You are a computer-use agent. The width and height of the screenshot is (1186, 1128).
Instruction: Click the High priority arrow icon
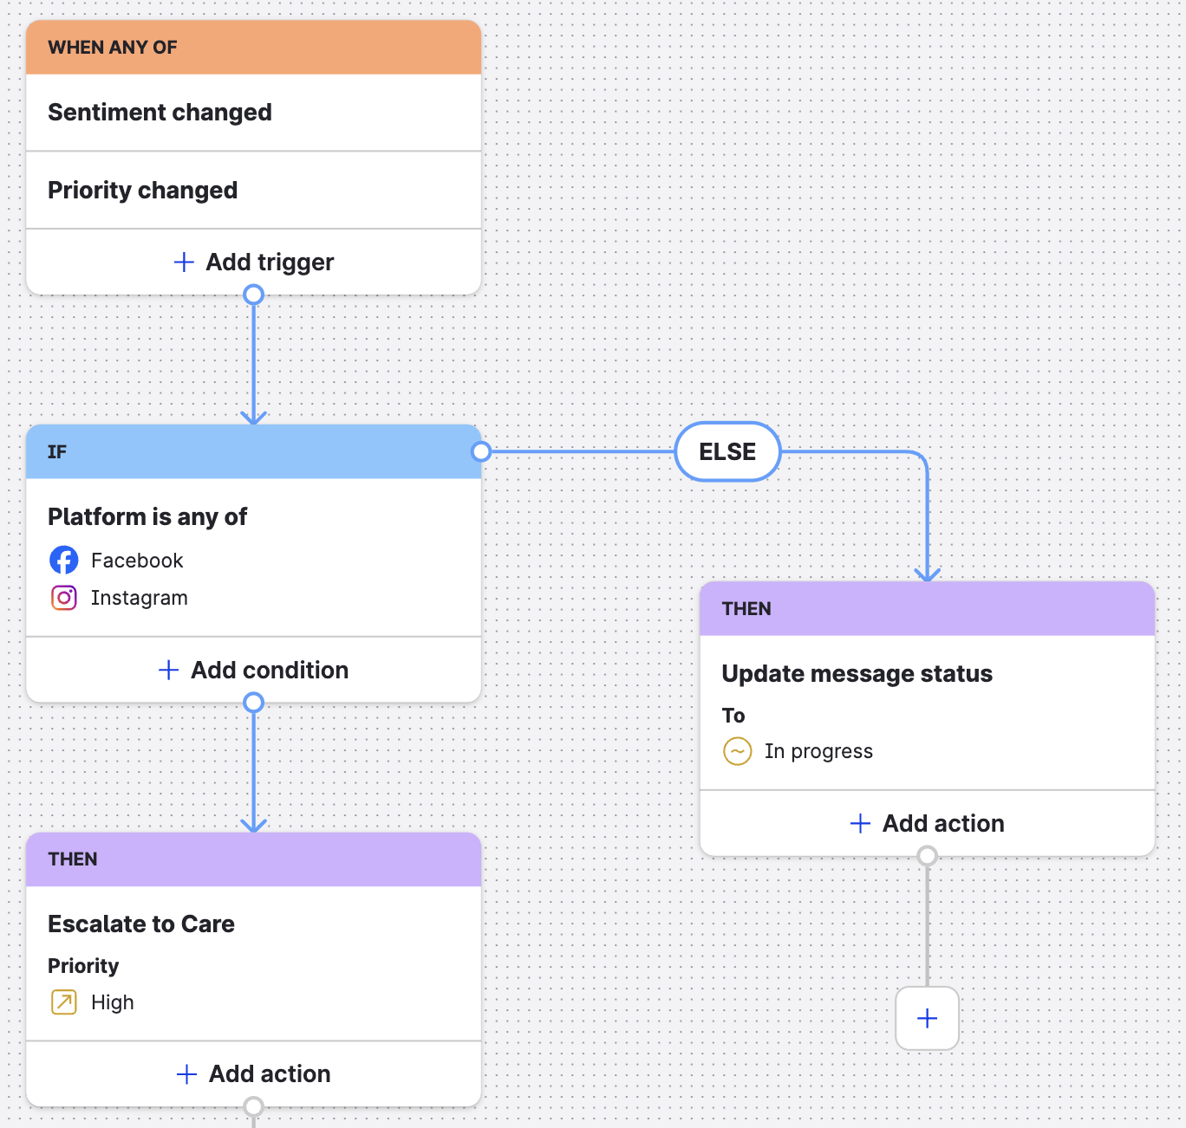(x=63, y=1002)
